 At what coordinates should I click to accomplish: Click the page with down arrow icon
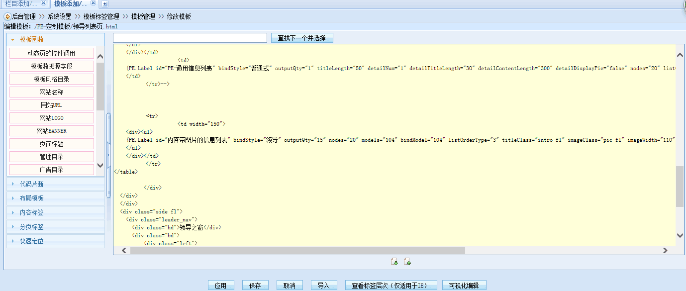tap(394, 262)
